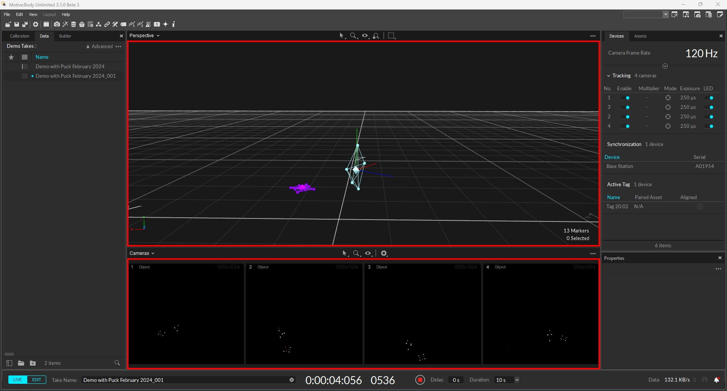The height and width of the screenshot is (391, 727).
Task: Click the database stack icon in toolbar
Action: (74, 24)
